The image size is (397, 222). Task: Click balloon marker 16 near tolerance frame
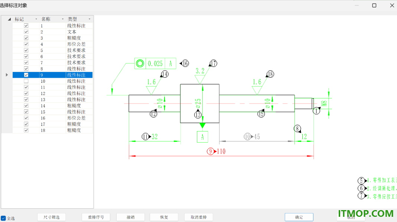[x=185, y=63]
